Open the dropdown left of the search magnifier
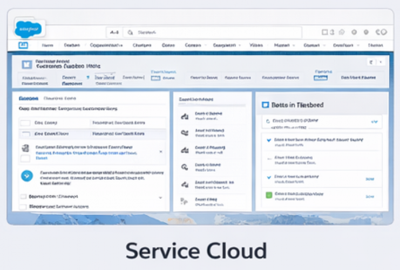This screenshot has height=270, width=400. tap(114, 32)
